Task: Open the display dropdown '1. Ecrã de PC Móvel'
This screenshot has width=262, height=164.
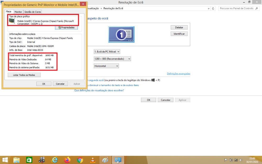Action: pyautogui.click(x=107, y=51)
